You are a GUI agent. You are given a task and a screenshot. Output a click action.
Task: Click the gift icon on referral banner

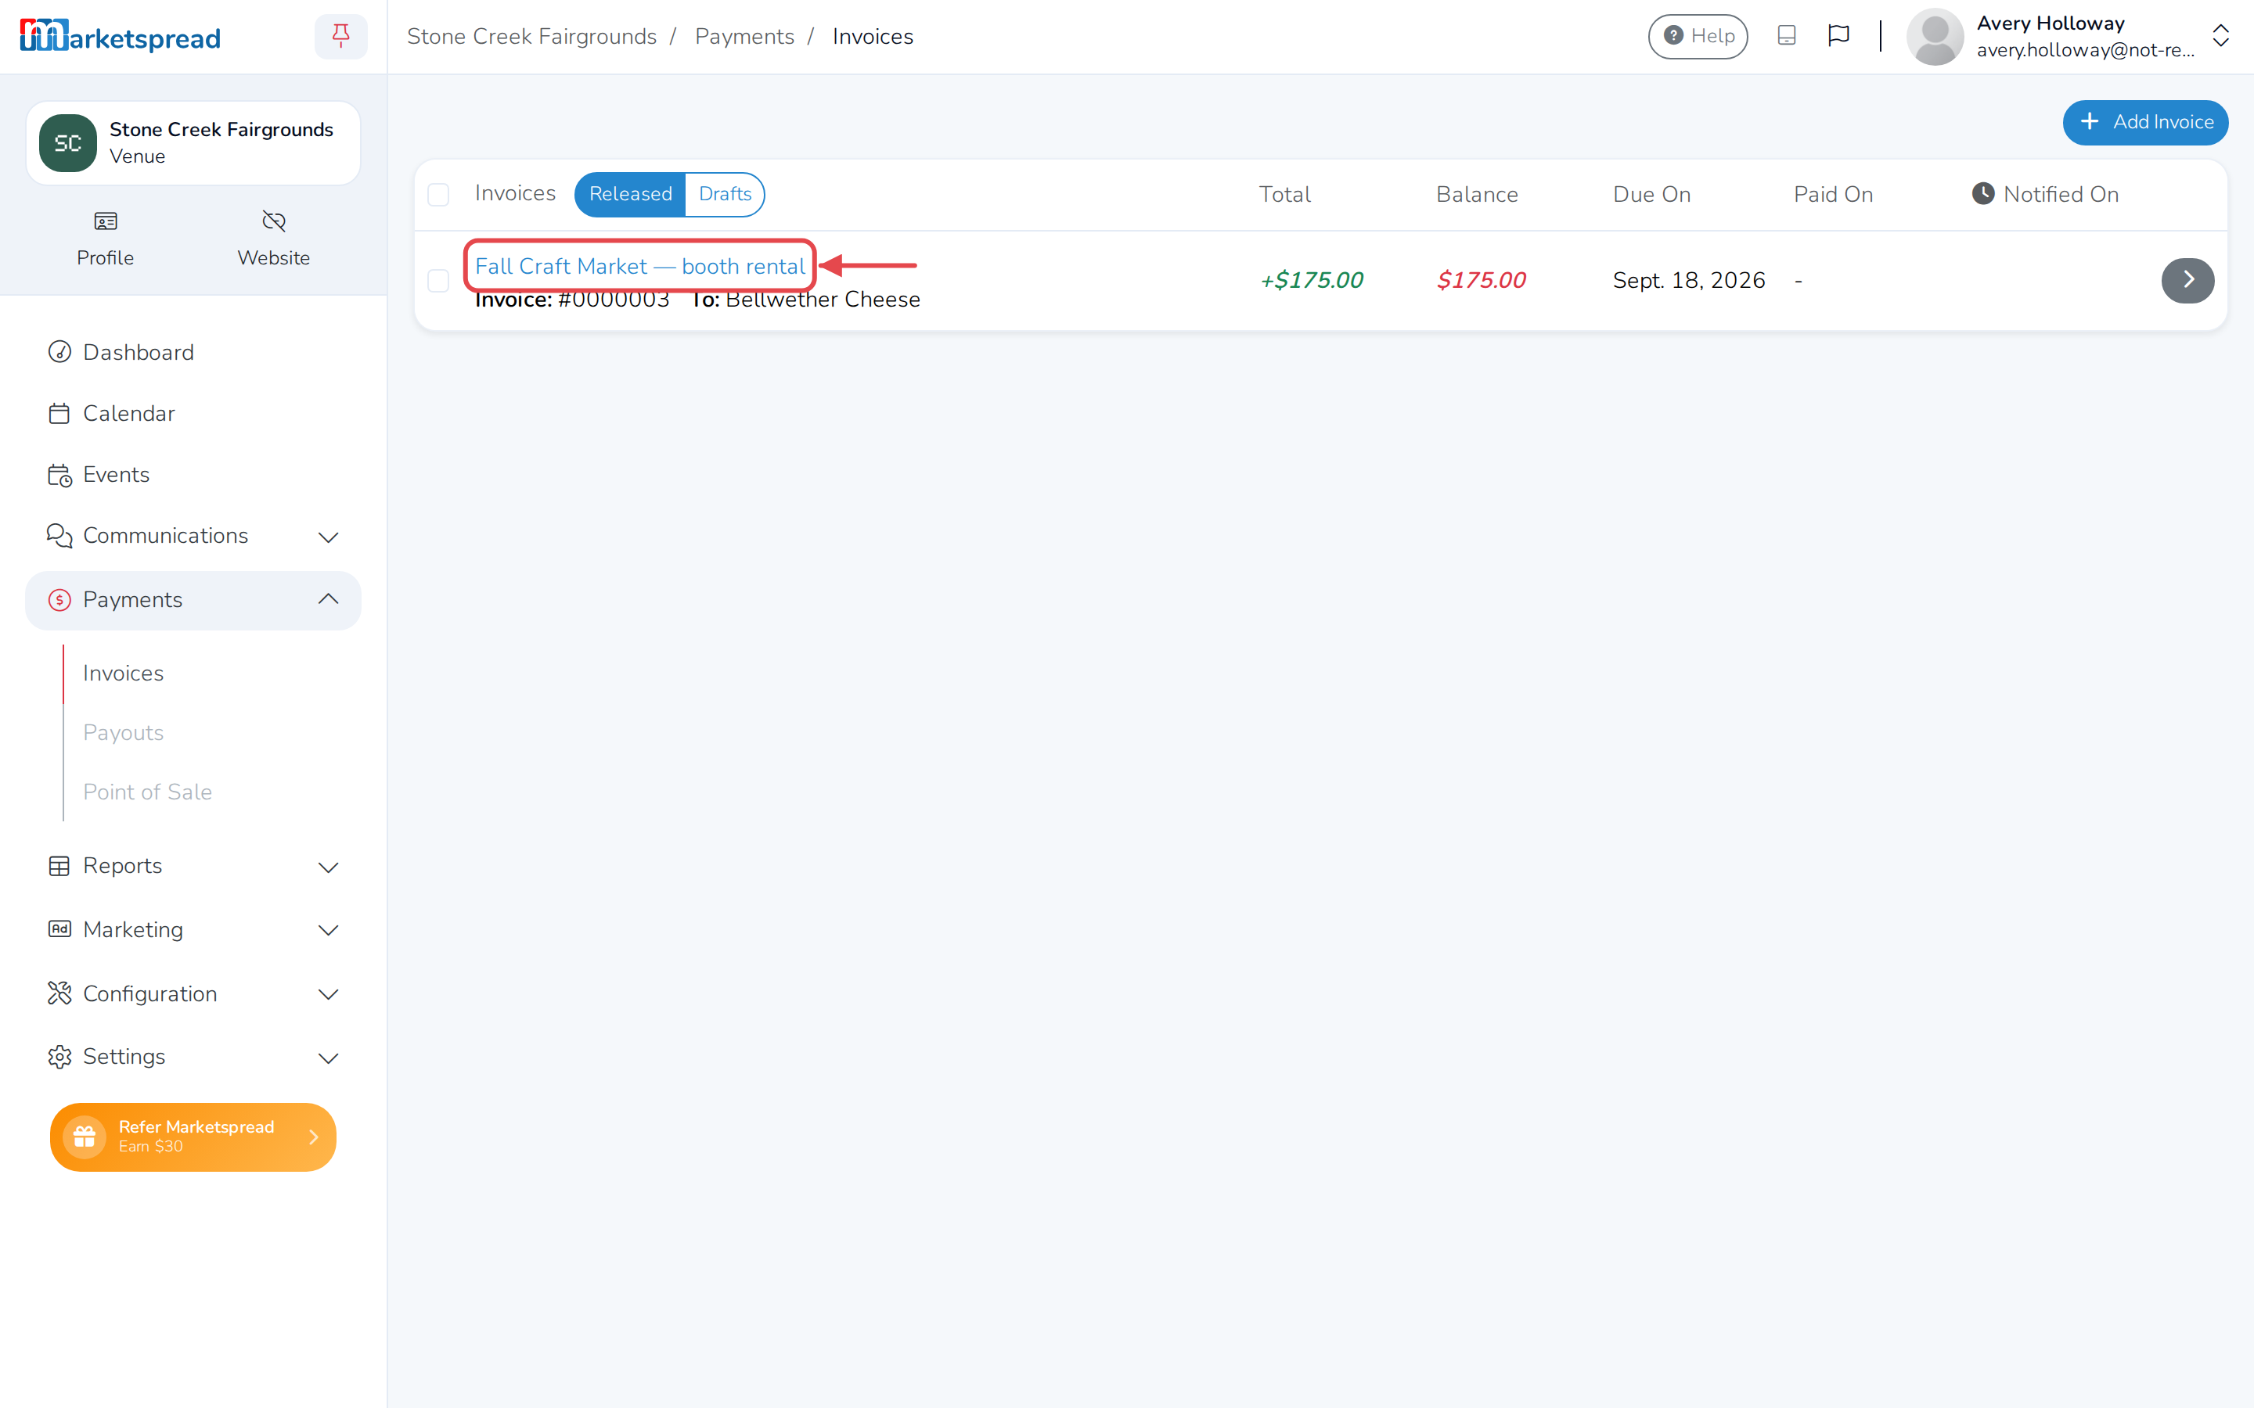(84, 1137)
